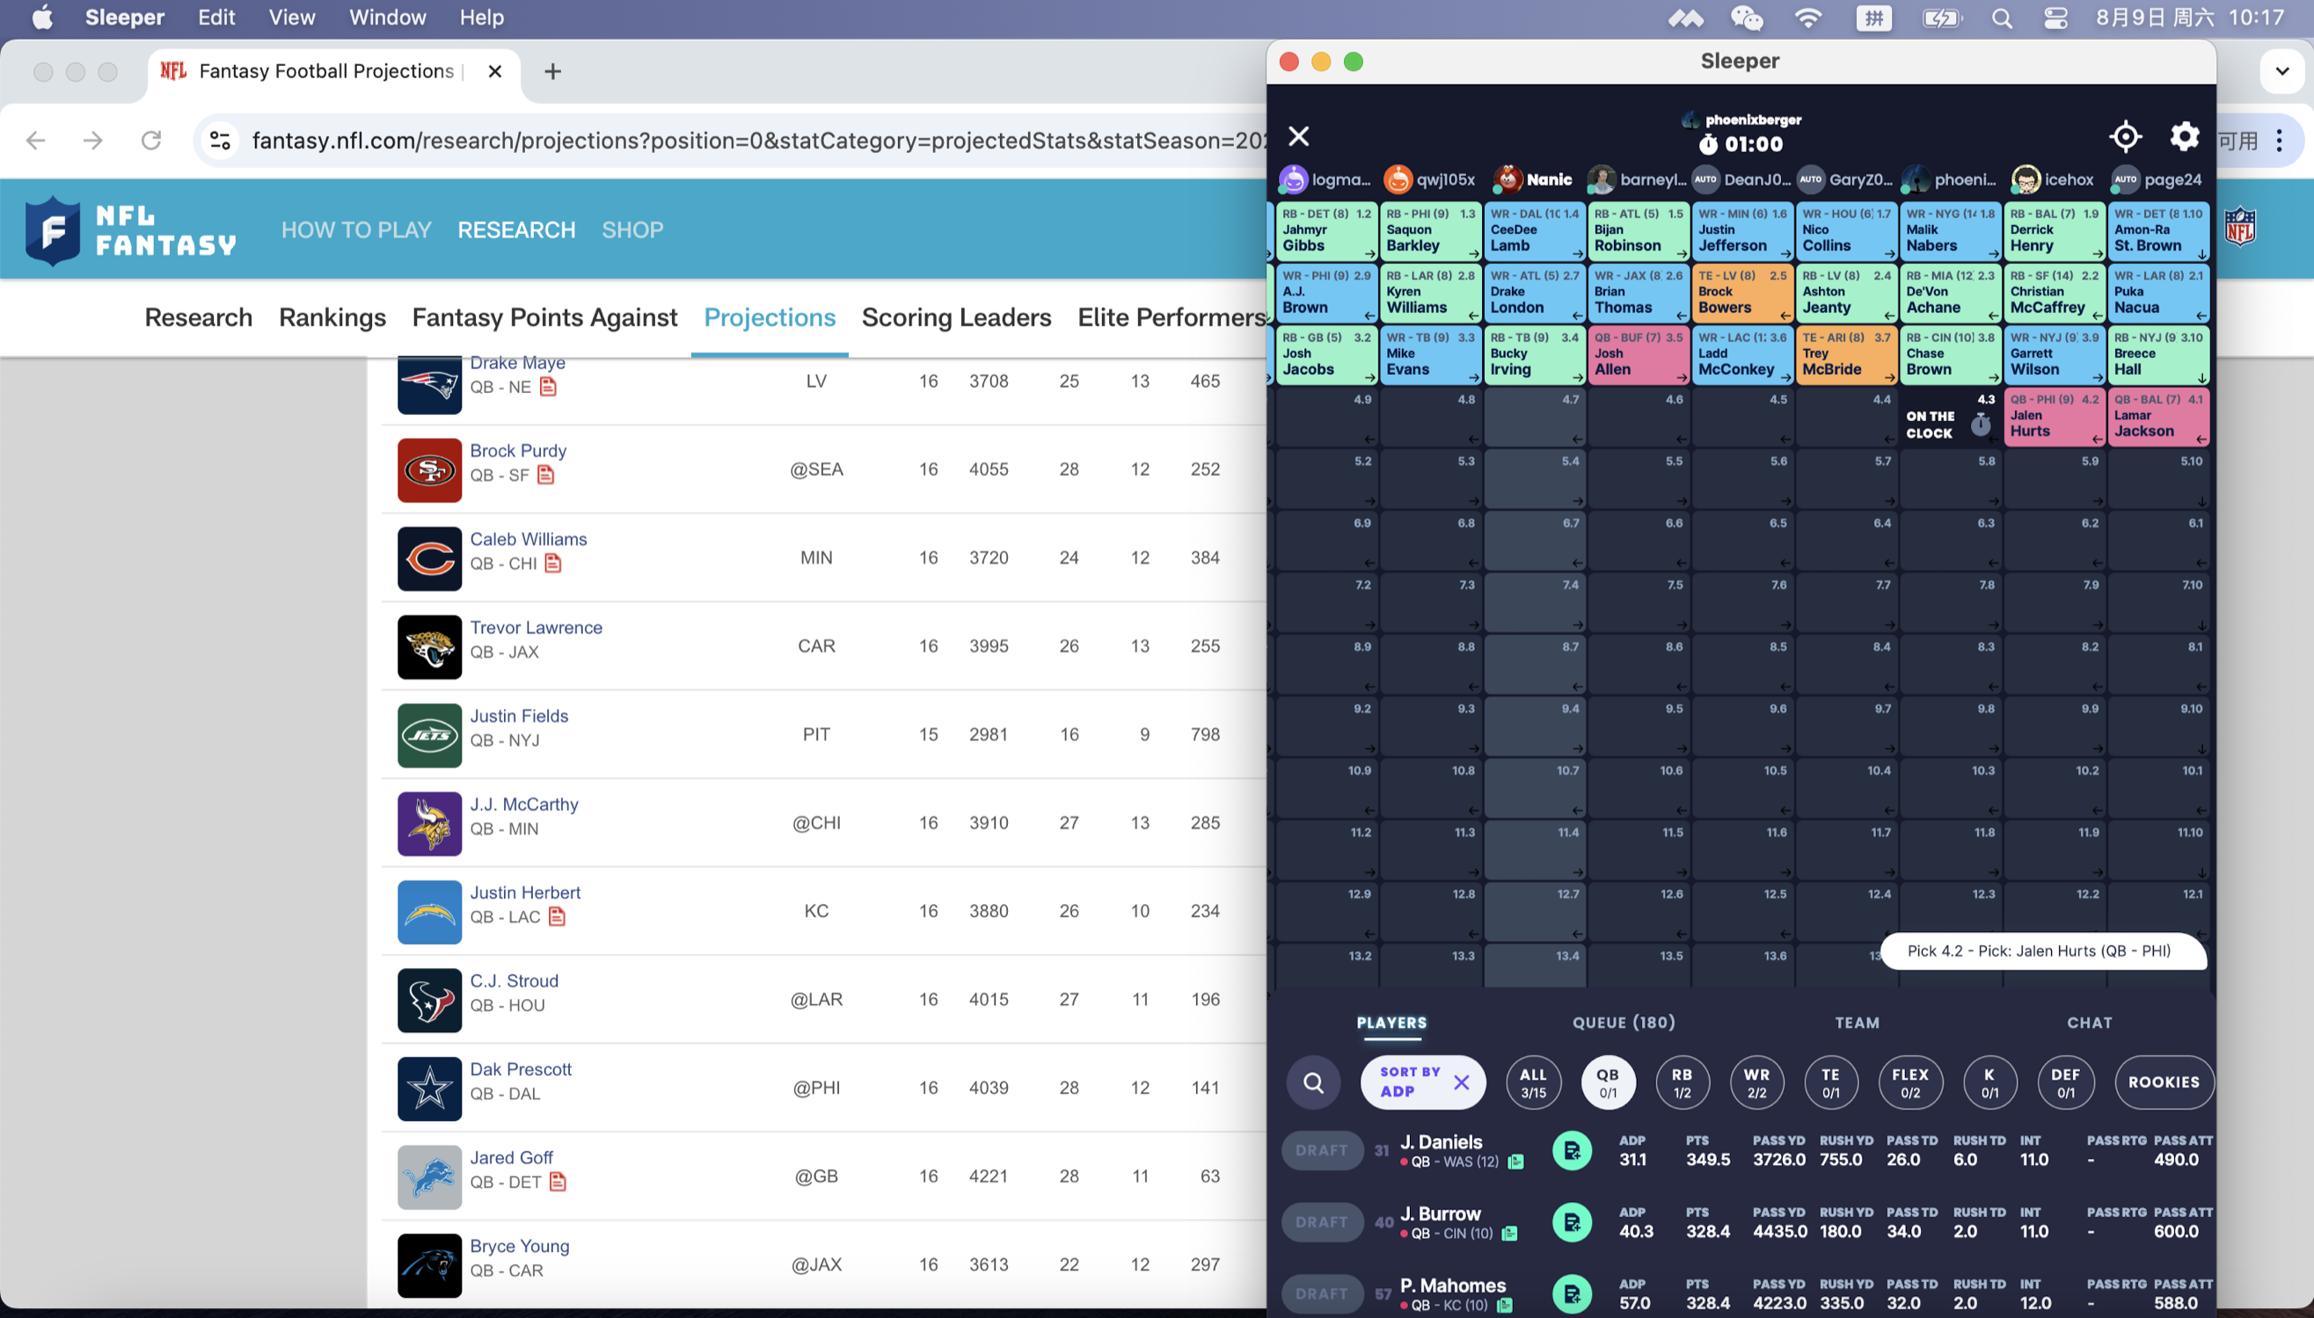
Task: Expand the browser tab list chevron
Action: [x=2281, y=71]
